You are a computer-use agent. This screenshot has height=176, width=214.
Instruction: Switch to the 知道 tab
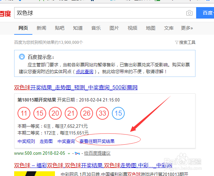click(x=78, y=28)
